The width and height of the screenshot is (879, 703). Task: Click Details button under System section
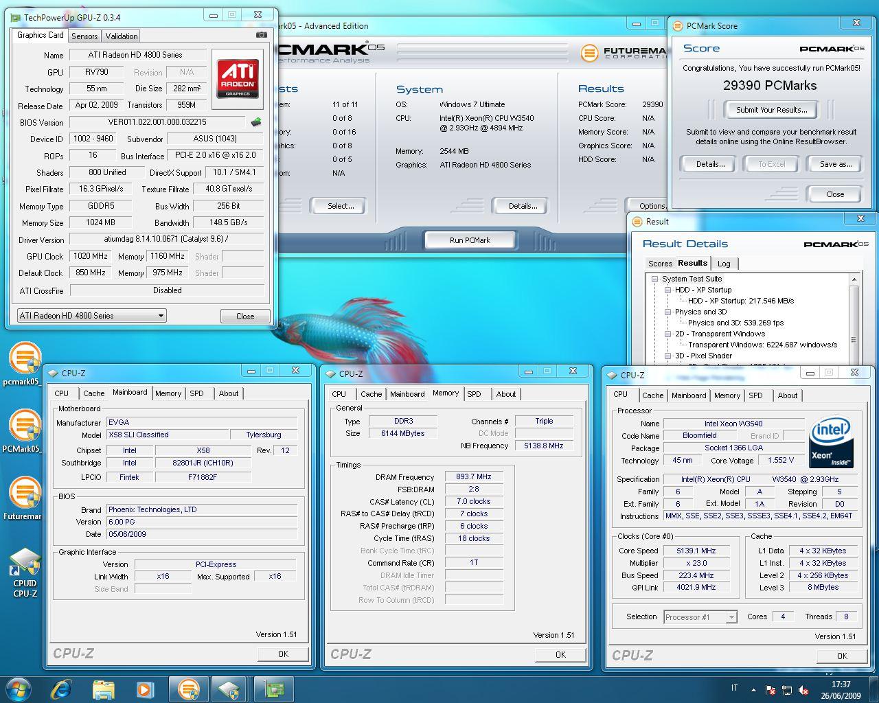(523, 206)
